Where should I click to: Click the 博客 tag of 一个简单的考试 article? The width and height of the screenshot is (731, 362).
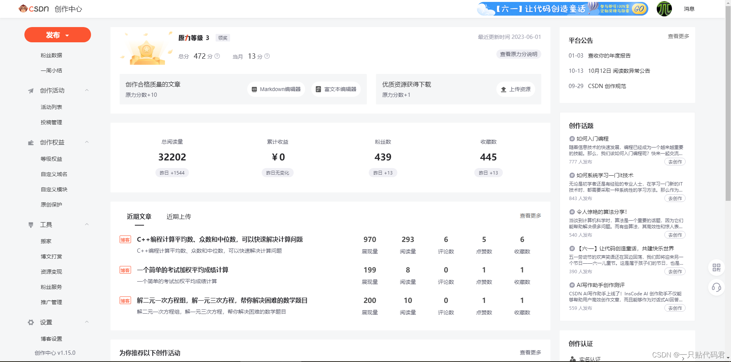pos(125,270)
